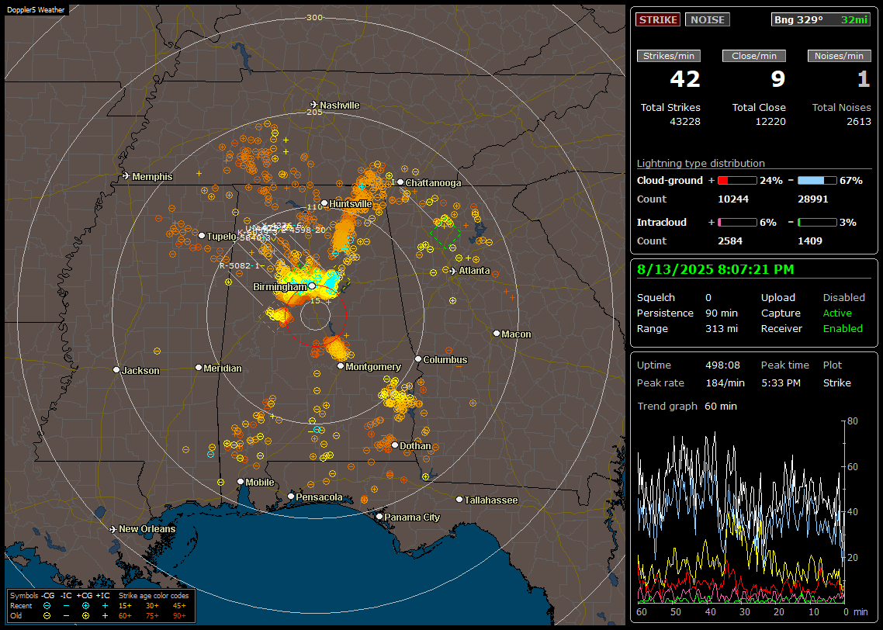
Task: Click the Noises/min header label
Action: [839, 56]
